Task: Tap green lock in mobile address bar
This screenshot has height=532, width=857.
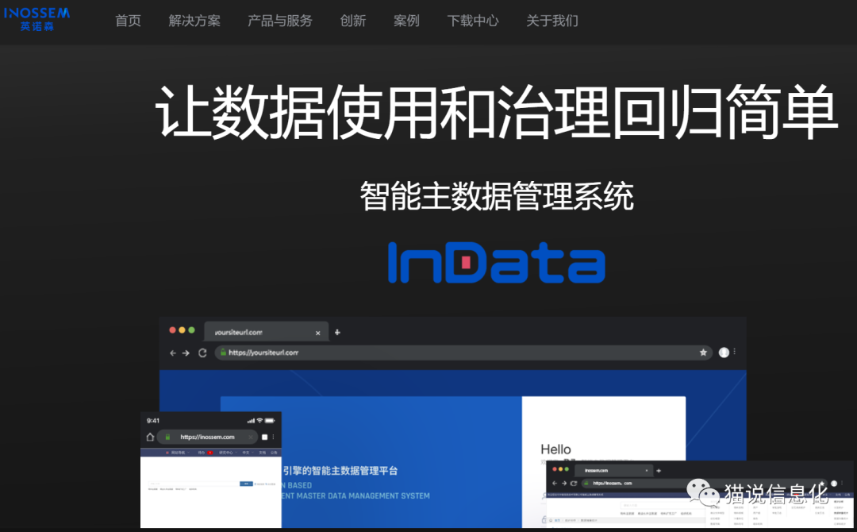Action: [x=167, y=437]
